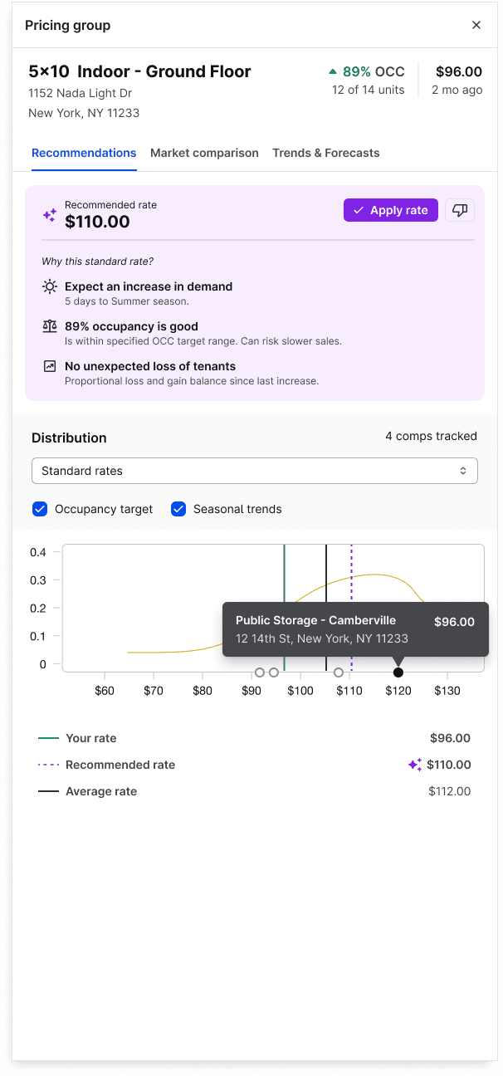Viewport: 503px width, 1076px height.
Task: Switch to the Market comparison tab
Action: click(204, 153)
